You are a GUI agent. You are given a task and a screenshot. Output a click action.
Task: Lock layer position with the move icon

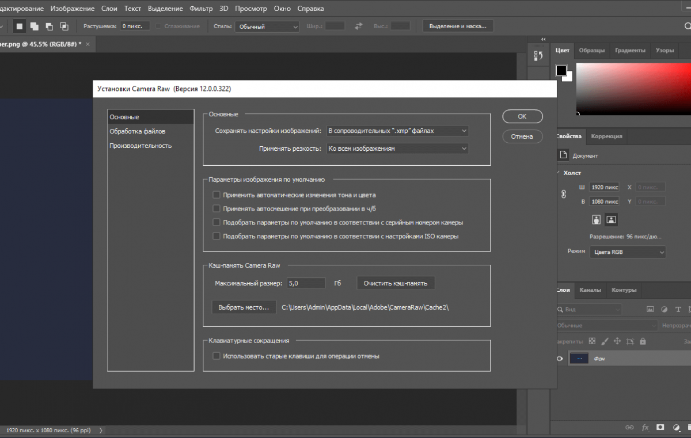point(617,341)
